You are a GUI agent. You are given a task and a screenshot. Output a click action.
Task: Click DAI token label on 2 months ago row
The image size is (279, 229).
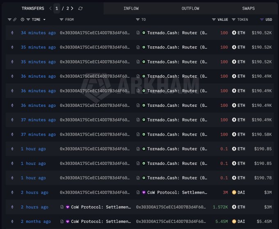point(241,221)
